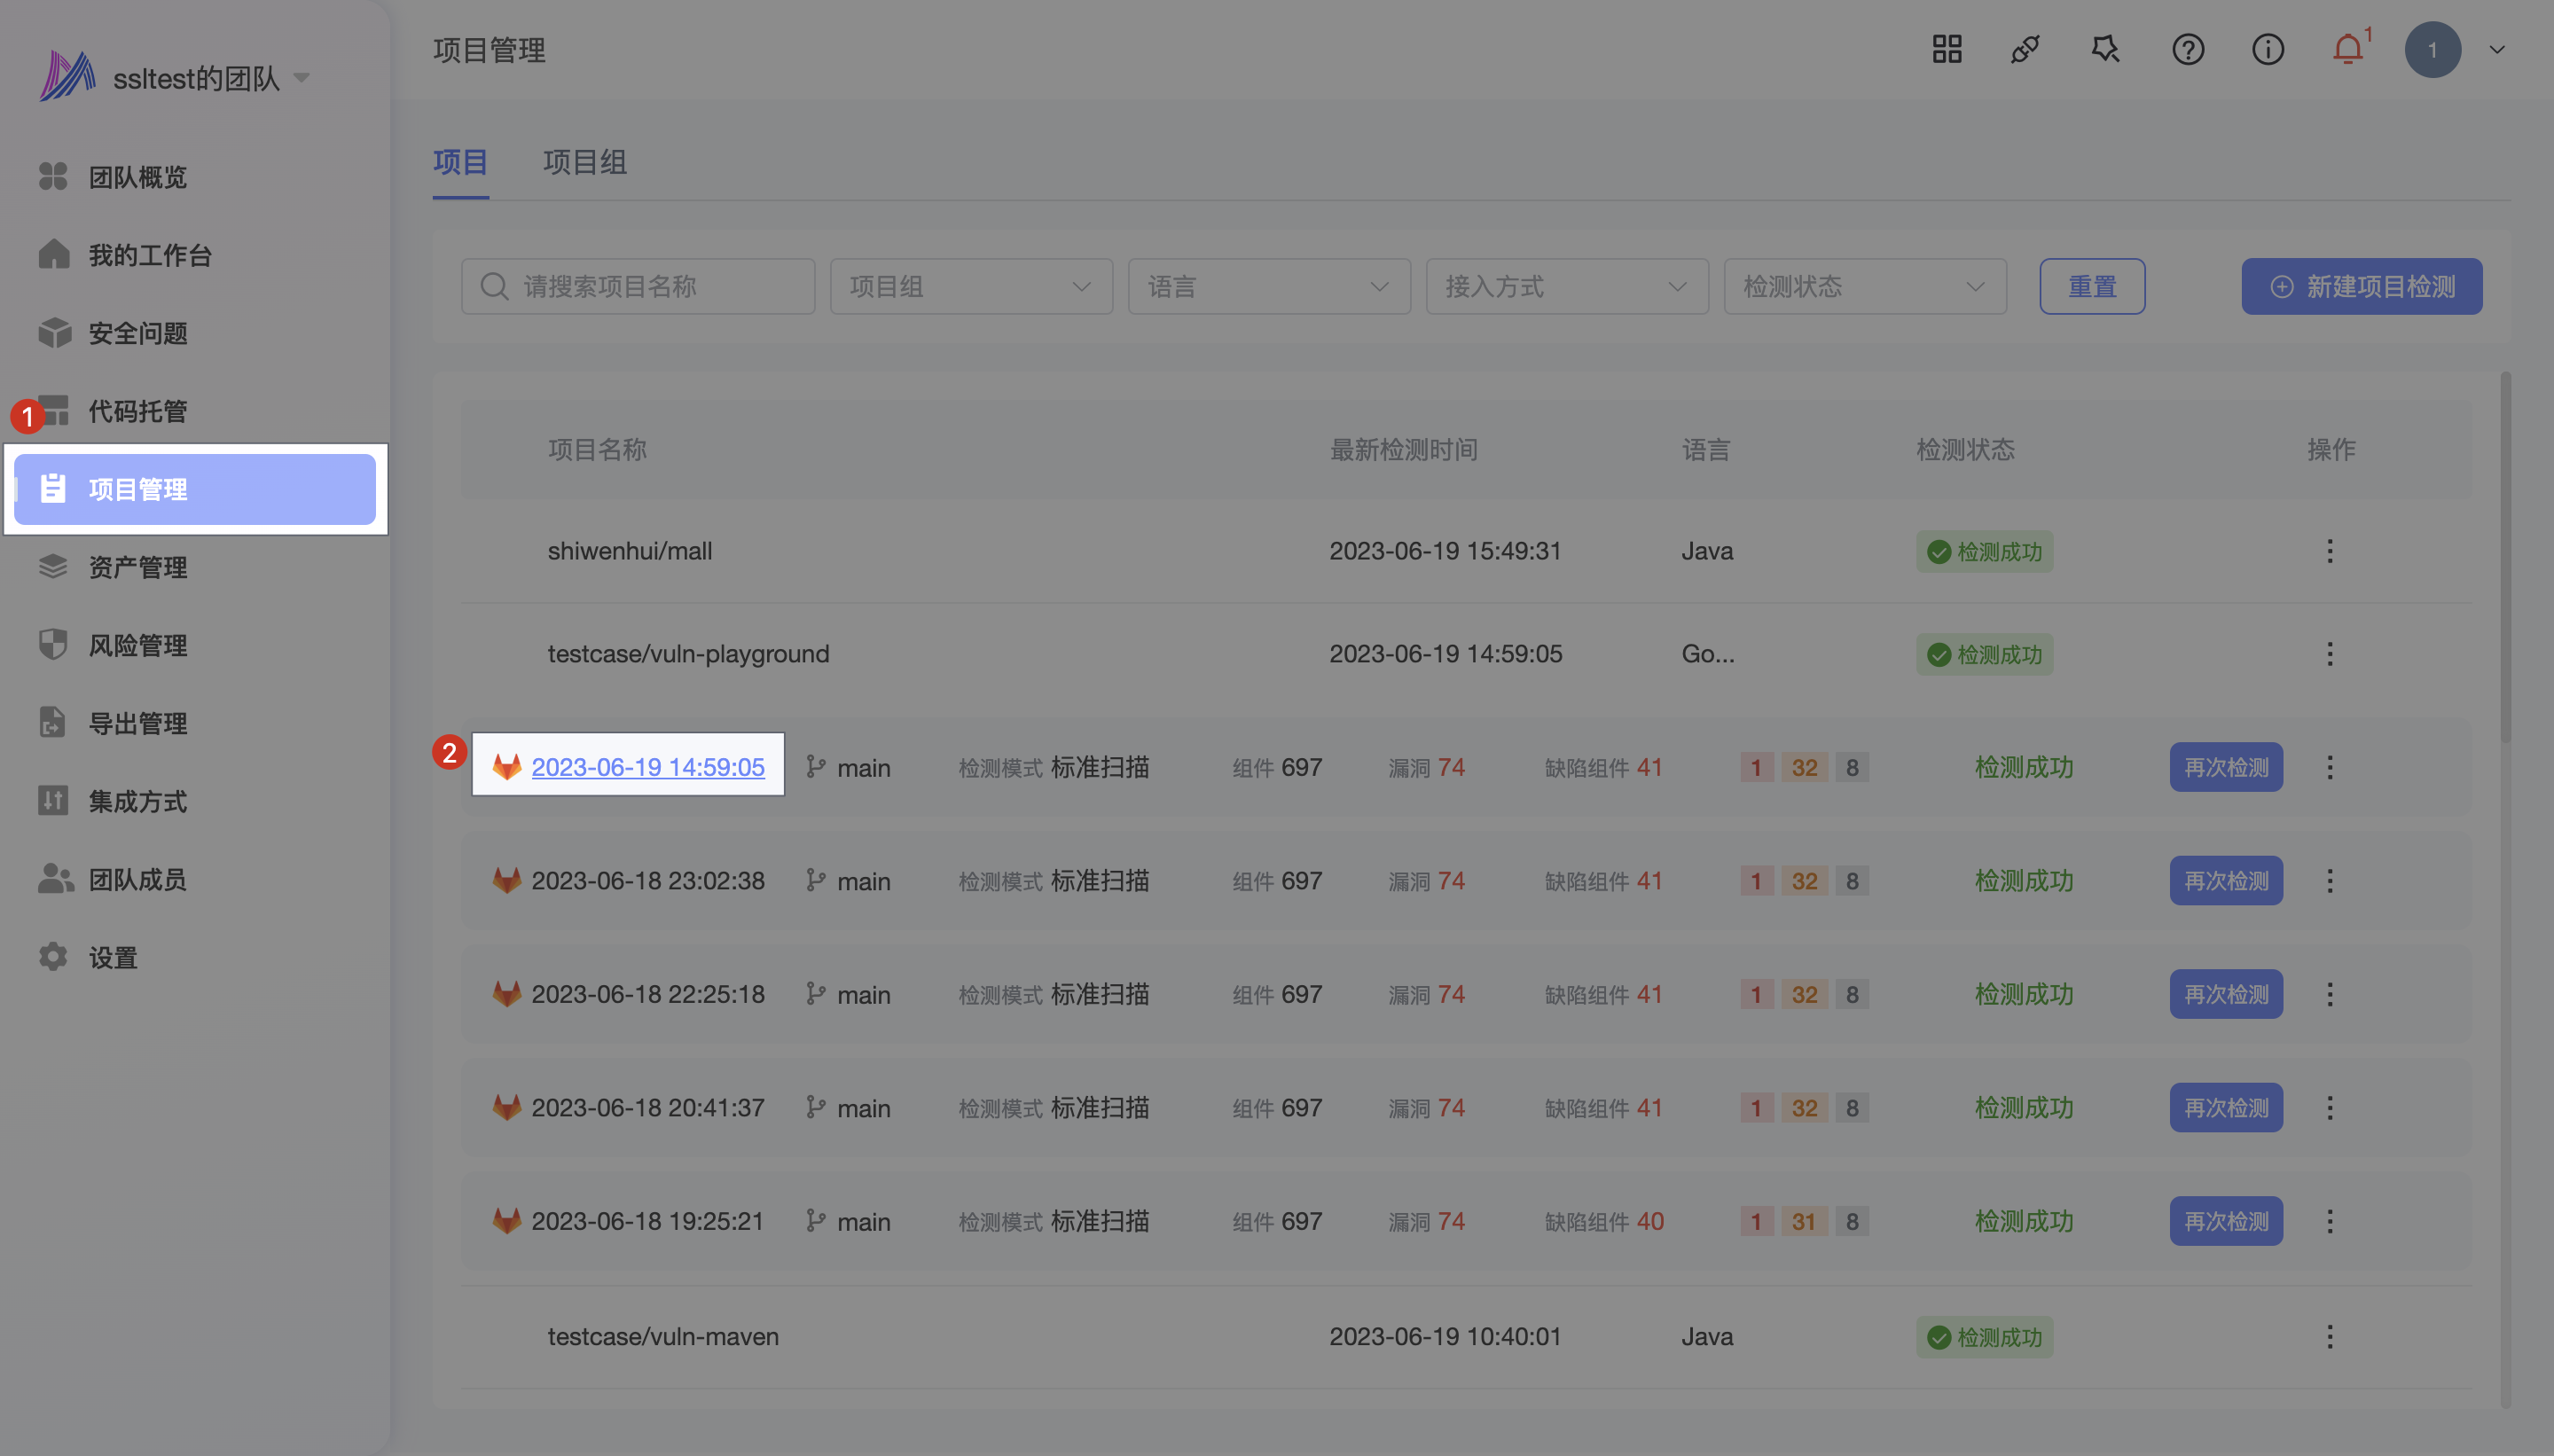Viewport: 2554px width, 1456px height.
Task: Click the notification bell icon
Action: click(x=2346, y=49)
